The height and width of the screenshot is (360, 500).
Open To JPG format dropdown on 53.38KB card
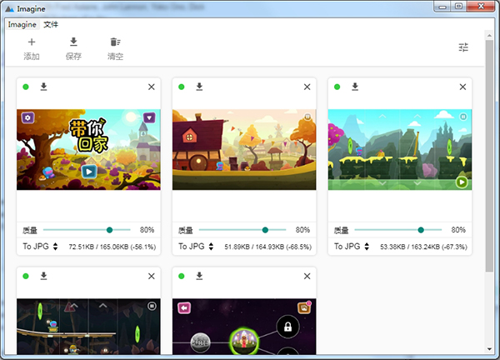pyautogui.click(x=352, y=247)
